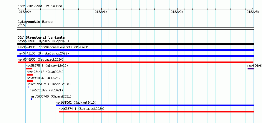Click the nsv6337441 red variant bar
Viewport: 262px width, 123px height.
point(156,112)
